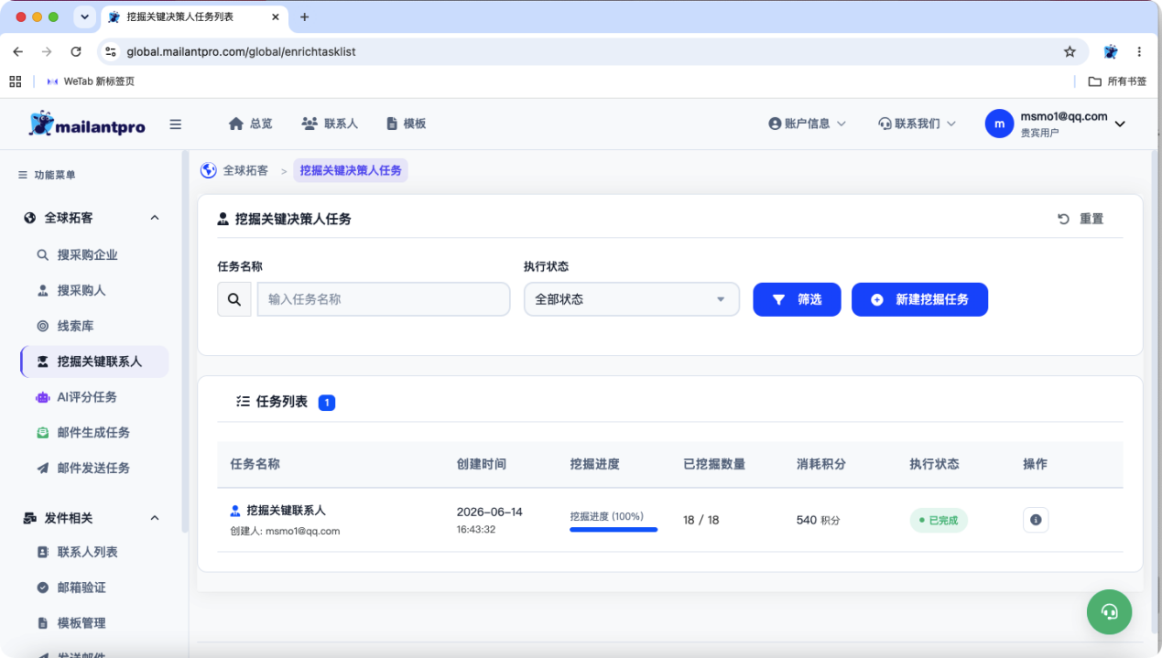Open Chrome three-dot menu
The width and height of the screenshot is (1162, 658).
point(1139,52)
